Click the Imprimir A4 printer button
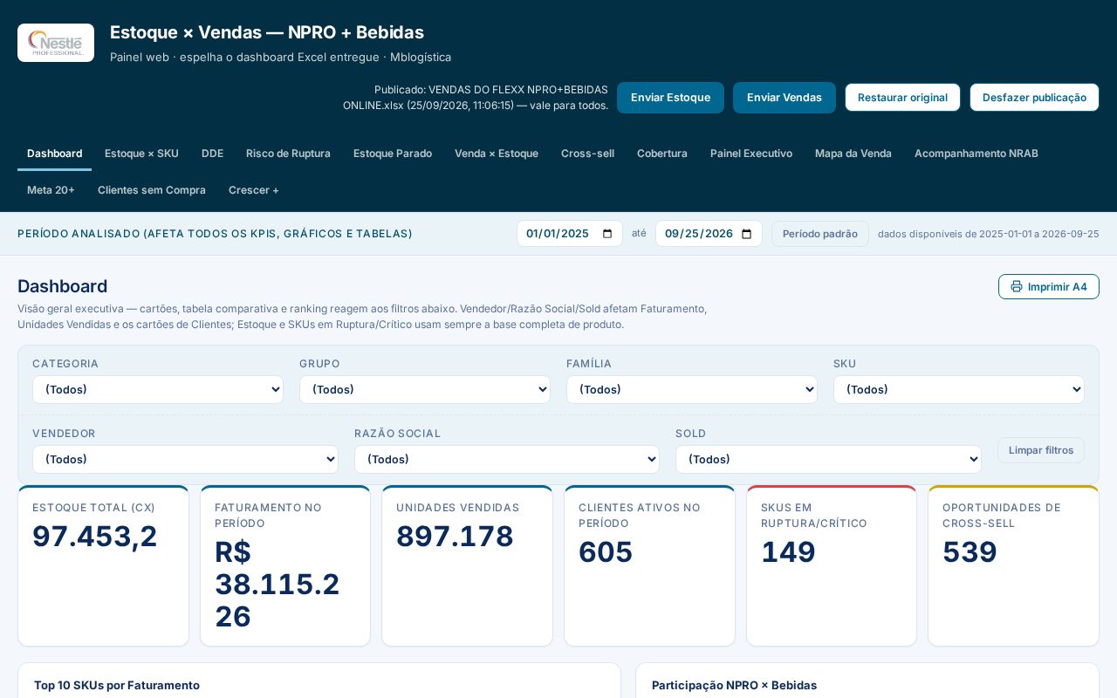The image size is (1117, 698). (x=1048, y=286)
